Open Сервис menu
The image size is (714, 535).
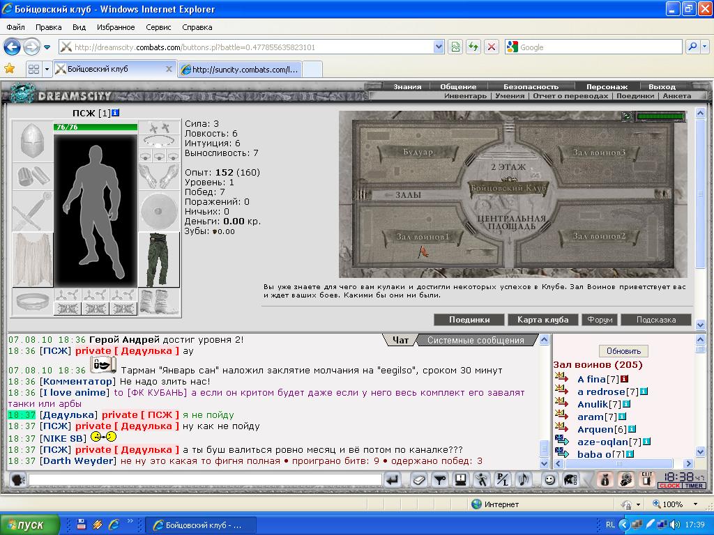point(158,27)
